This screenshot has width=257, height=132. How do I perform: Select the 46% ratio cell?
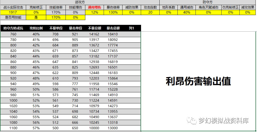click(x=36, y=68)
